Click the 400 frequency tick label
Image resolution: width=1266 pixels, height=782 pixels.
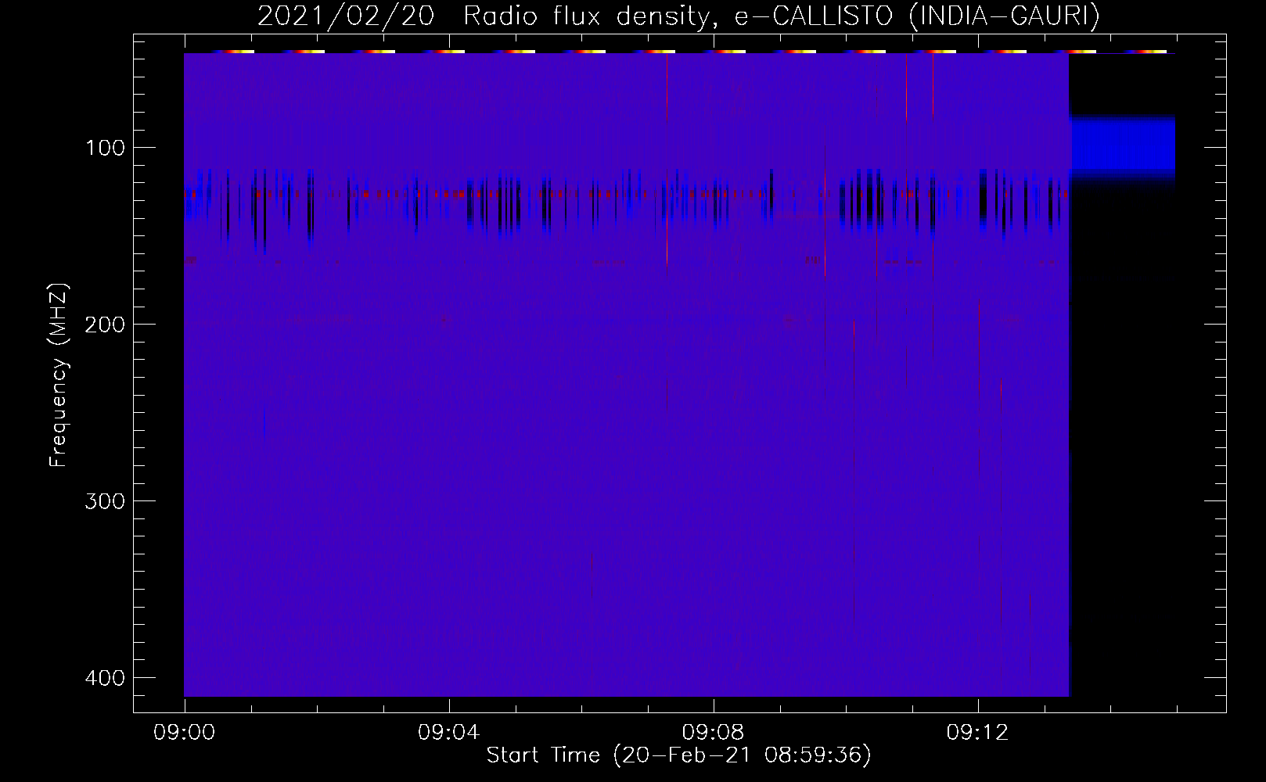click(104, 677)
